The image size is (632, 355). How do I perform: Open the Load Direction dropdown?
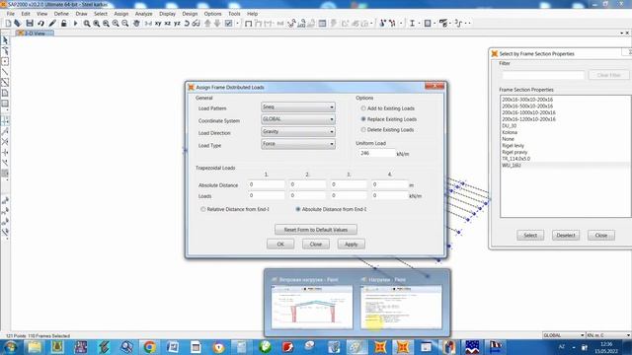coord(298,131)
